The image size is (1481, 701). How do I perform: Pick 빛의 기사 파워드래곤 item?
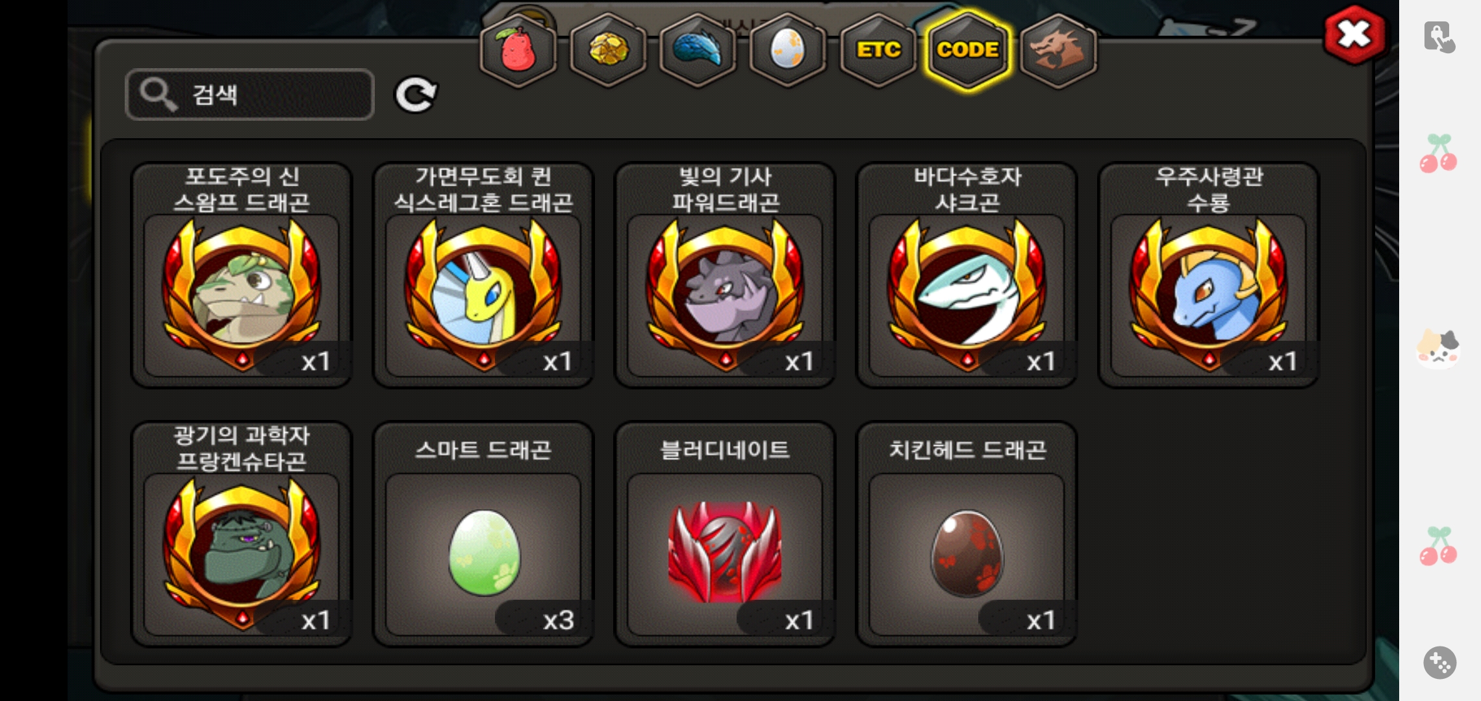pos(725,275)
